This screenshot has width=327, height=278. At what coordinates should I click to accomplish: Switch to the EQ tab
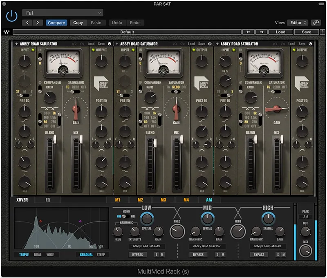(x=48, y=200)
